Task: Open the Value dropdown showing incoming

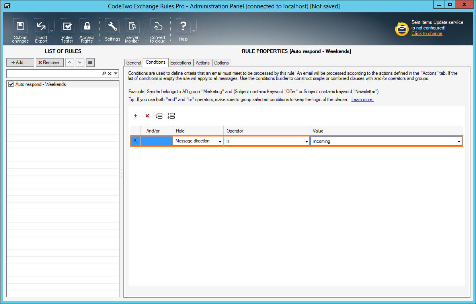Action: click(459, 141)
